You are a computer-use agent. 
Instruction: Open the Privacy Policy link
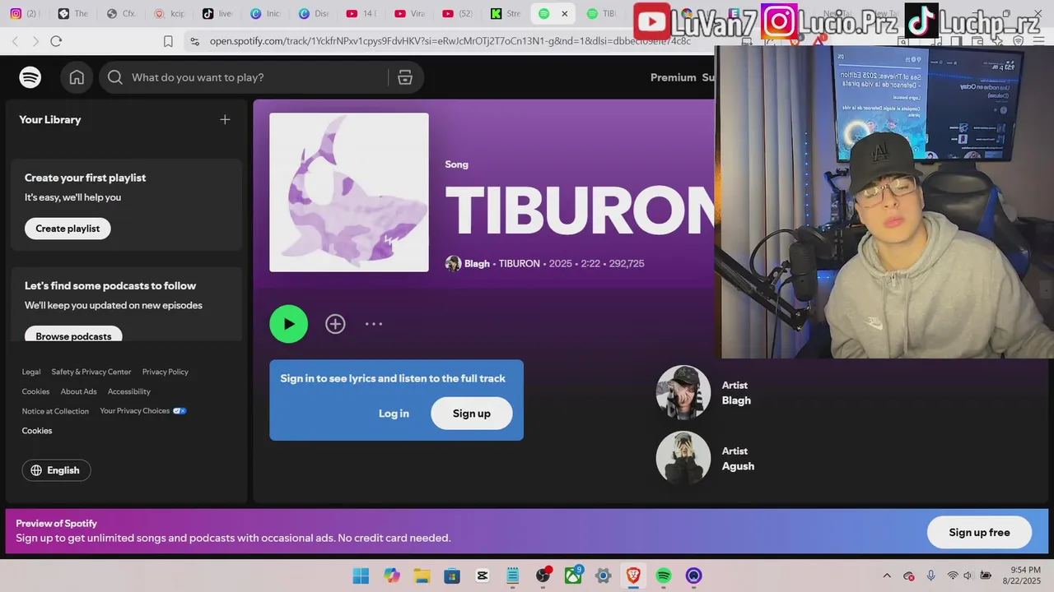(x=166, y=372)
